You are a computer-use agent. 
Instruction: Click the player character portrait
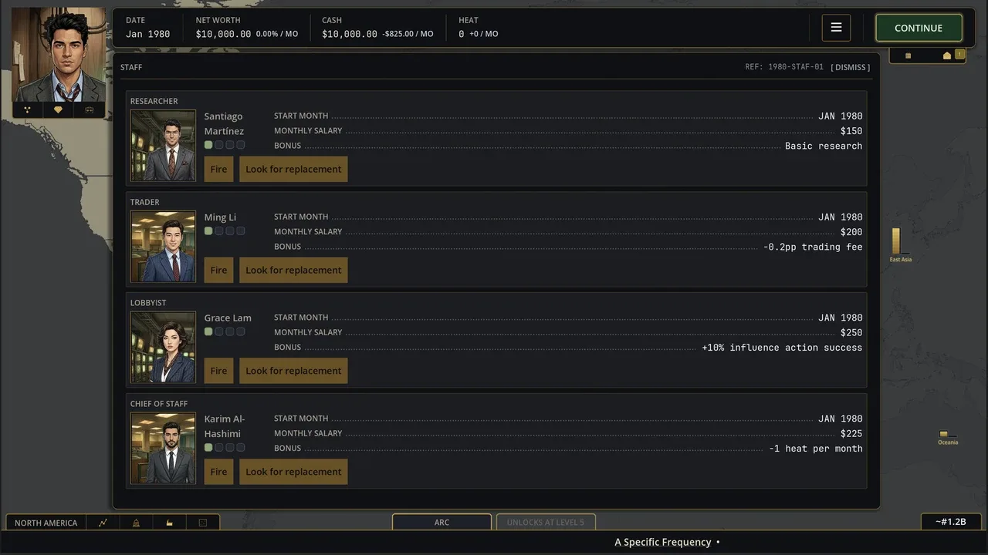59,55
